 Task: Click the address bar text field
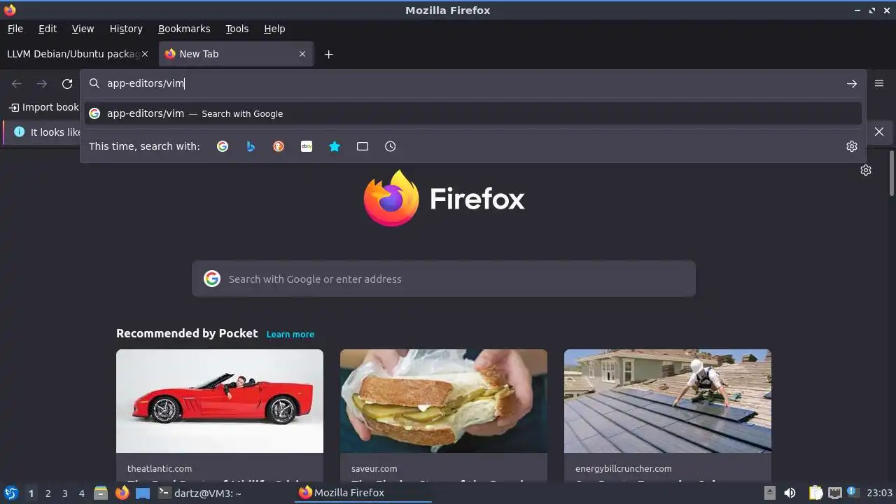[x=472, y=83]
